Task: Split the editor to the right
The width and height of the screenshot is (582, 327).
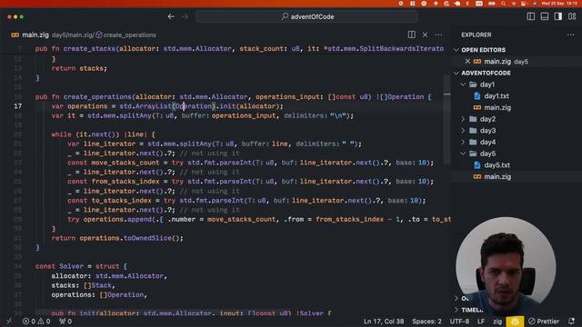Action: point(412,35)
